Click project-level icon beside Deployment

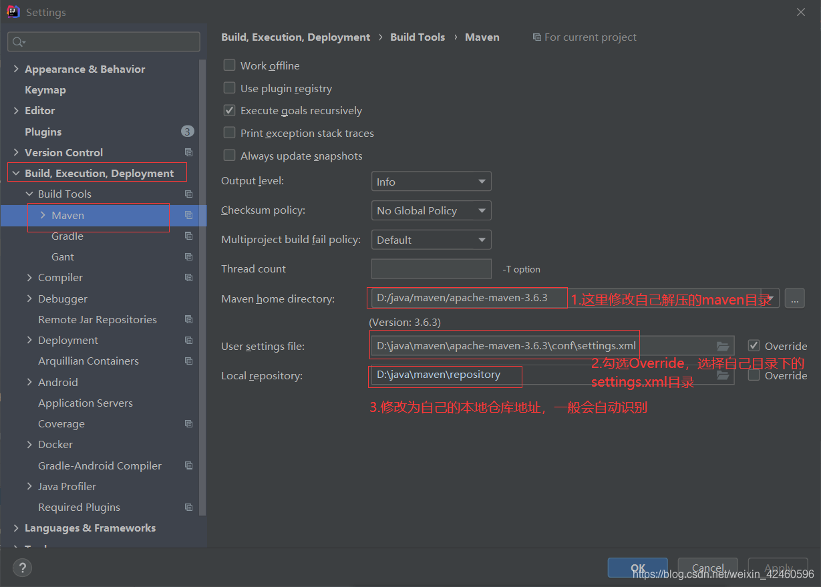[188, 340]
